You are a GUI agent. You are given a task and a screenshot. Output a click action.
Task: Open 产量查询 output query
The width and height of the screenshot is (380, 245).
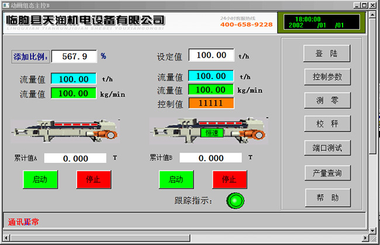click(327, 172)
